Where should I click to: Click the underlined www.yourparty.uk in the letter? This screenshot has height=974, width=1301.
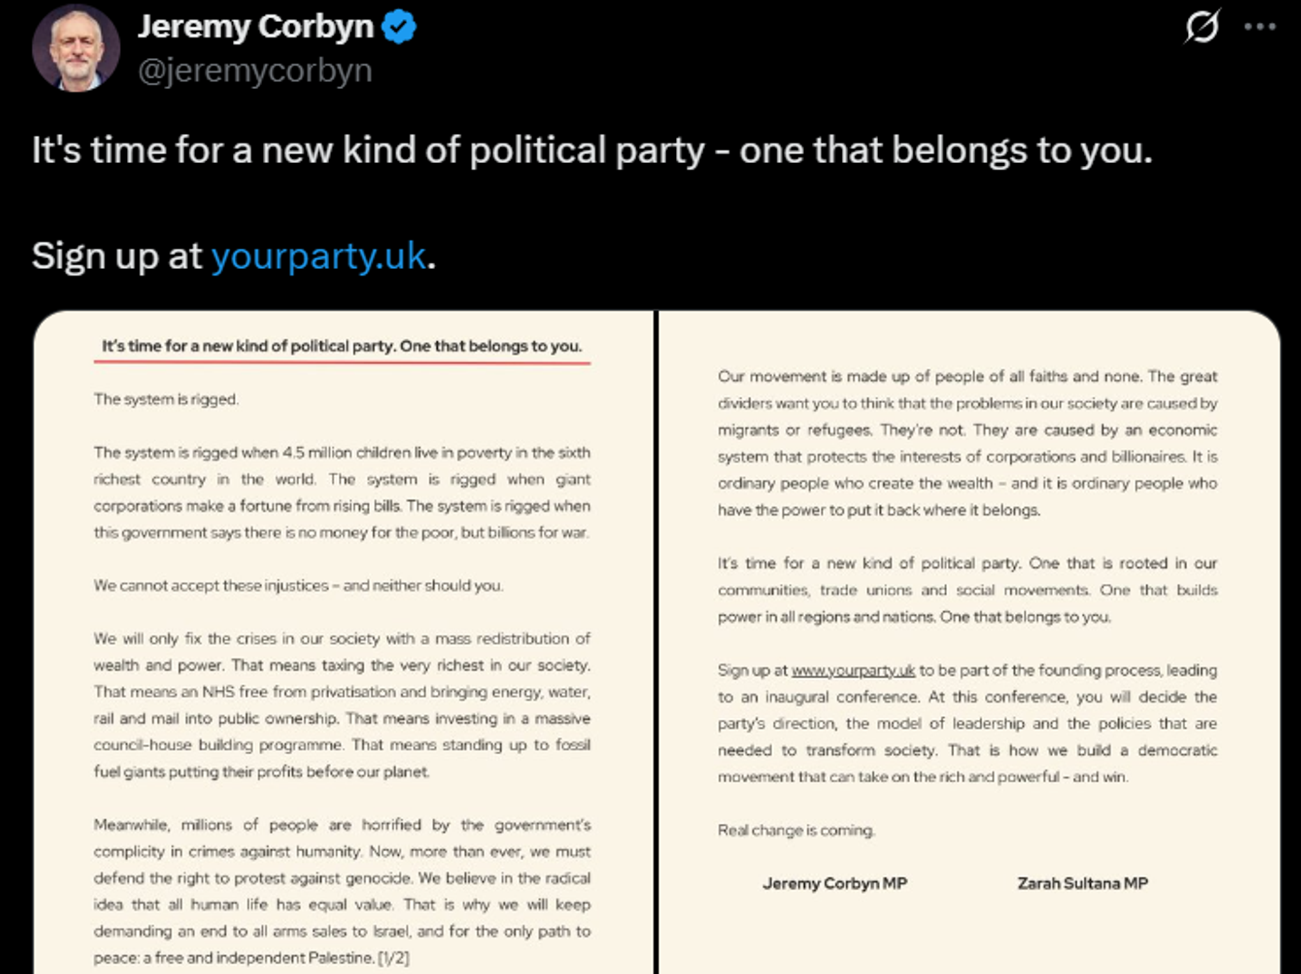[x=853, y=670]
